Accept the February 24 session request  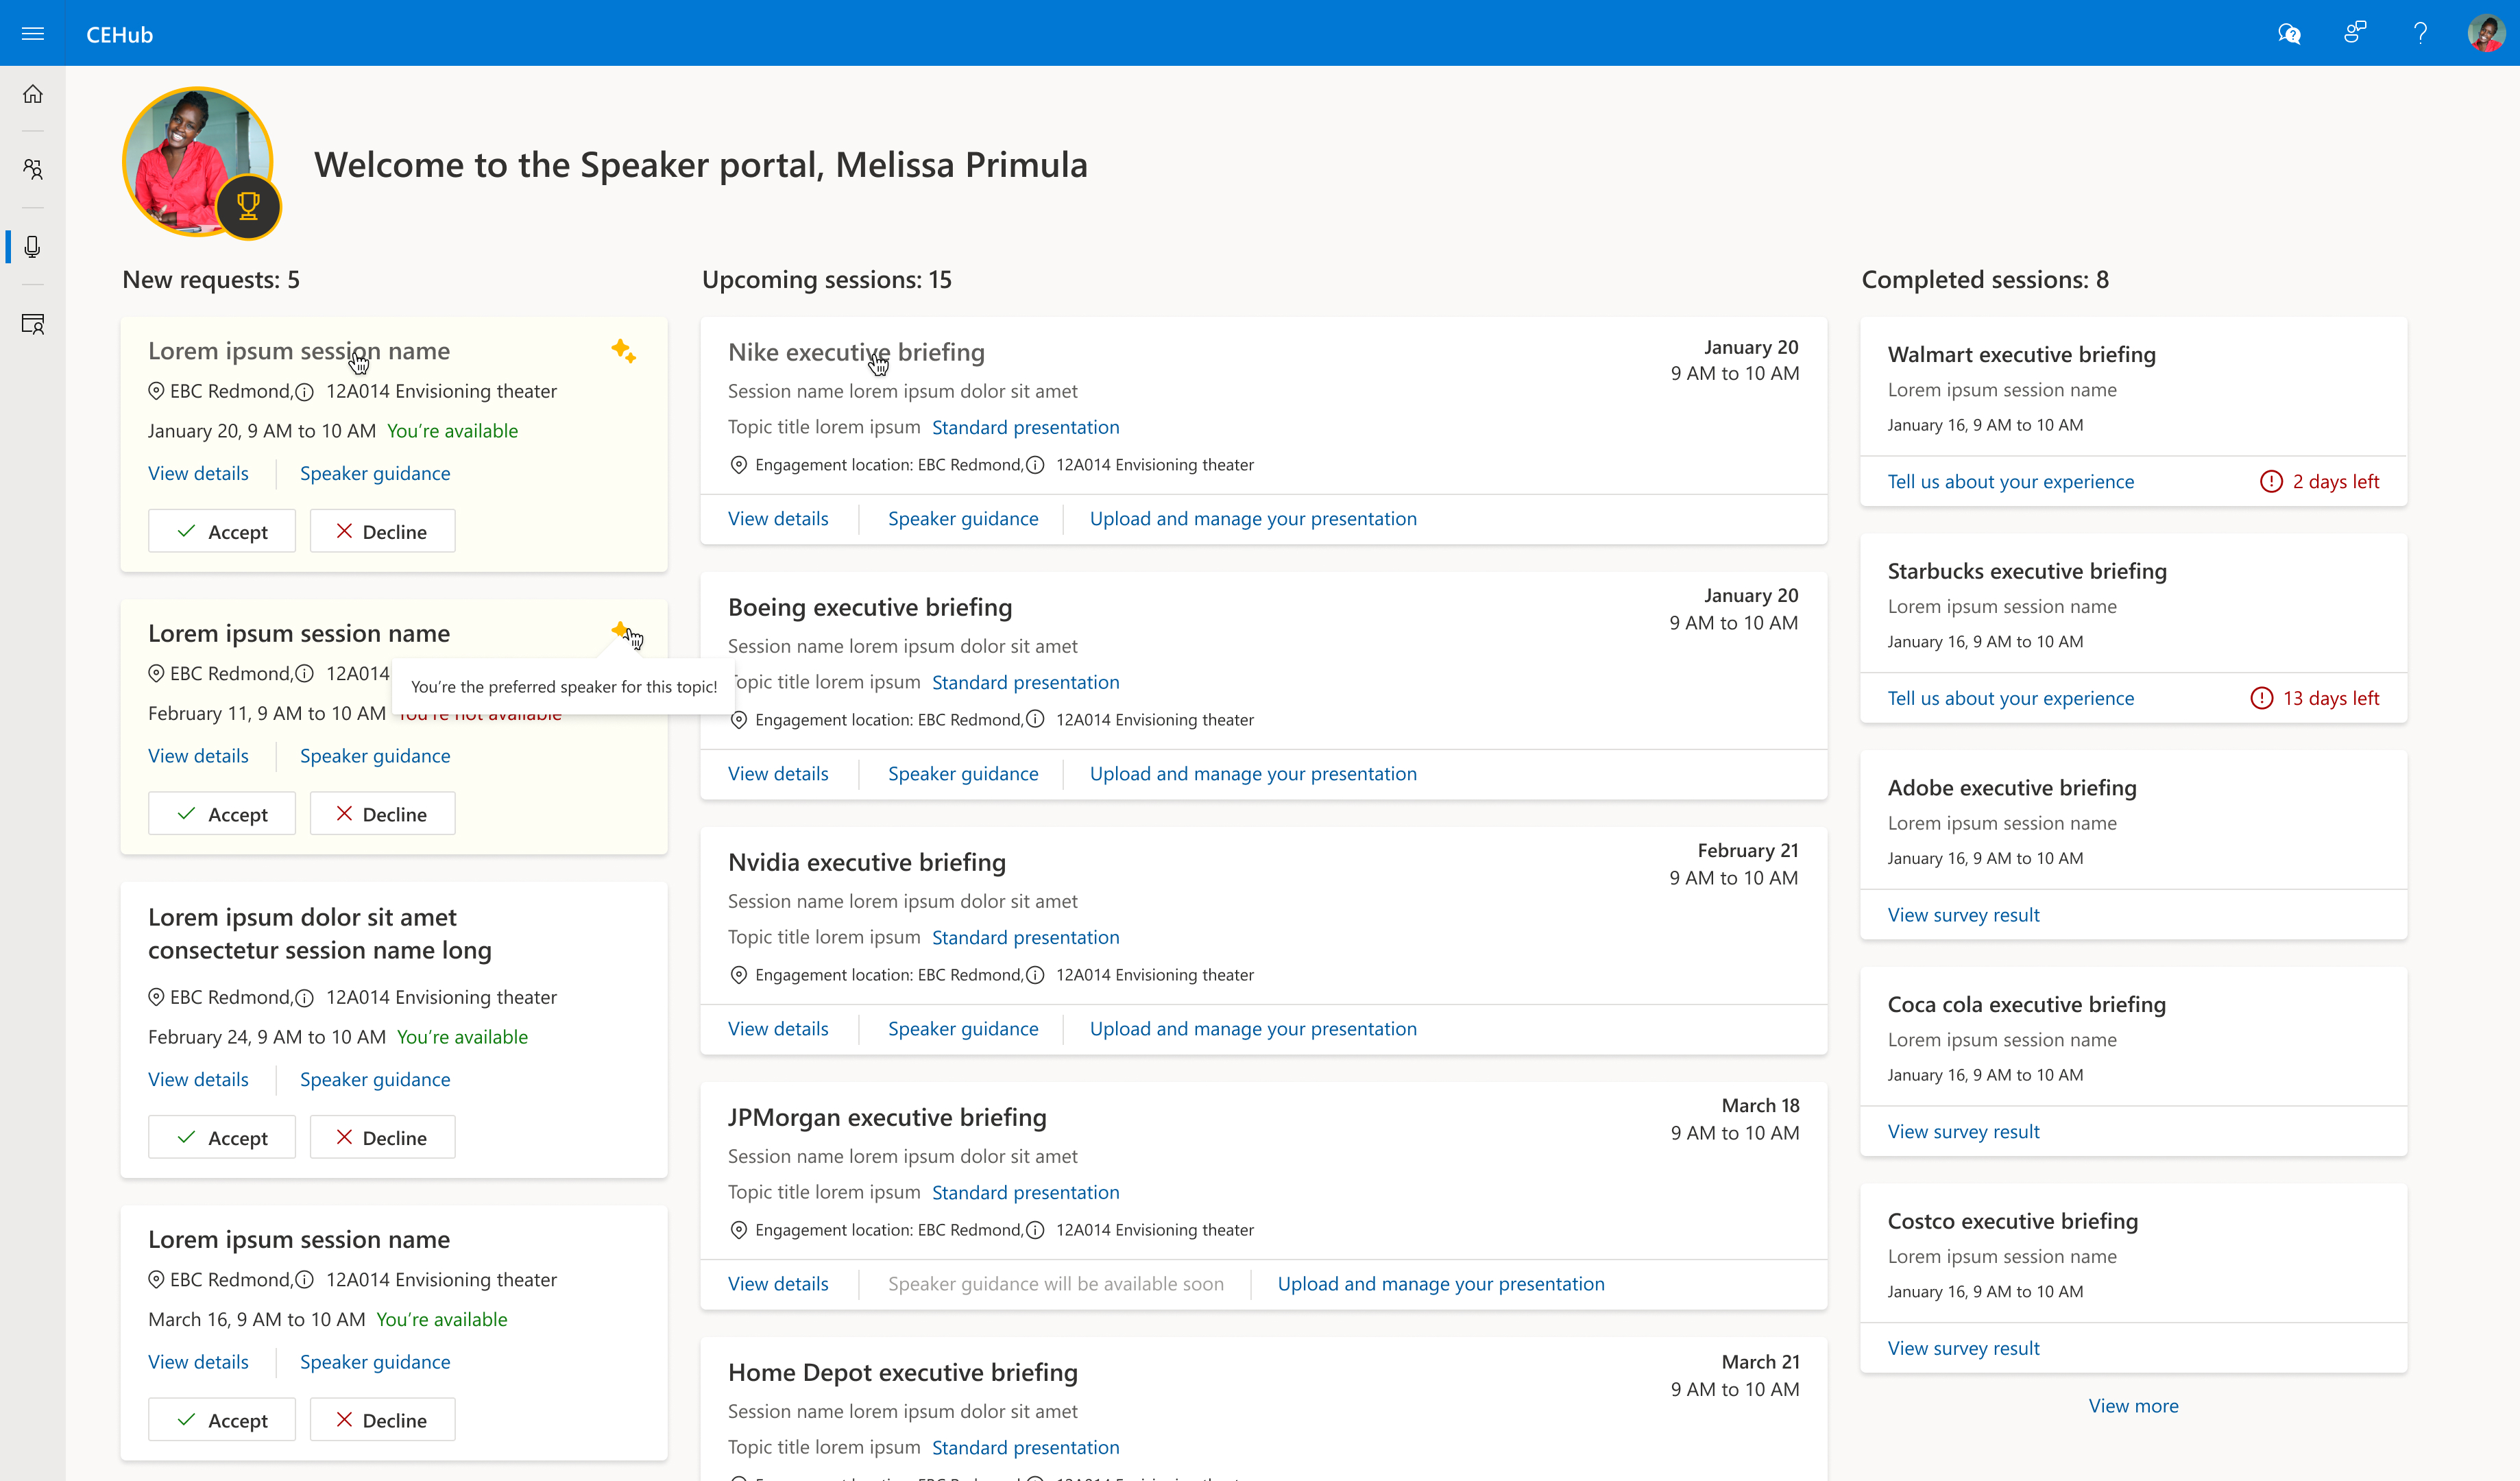[222, 1137]
